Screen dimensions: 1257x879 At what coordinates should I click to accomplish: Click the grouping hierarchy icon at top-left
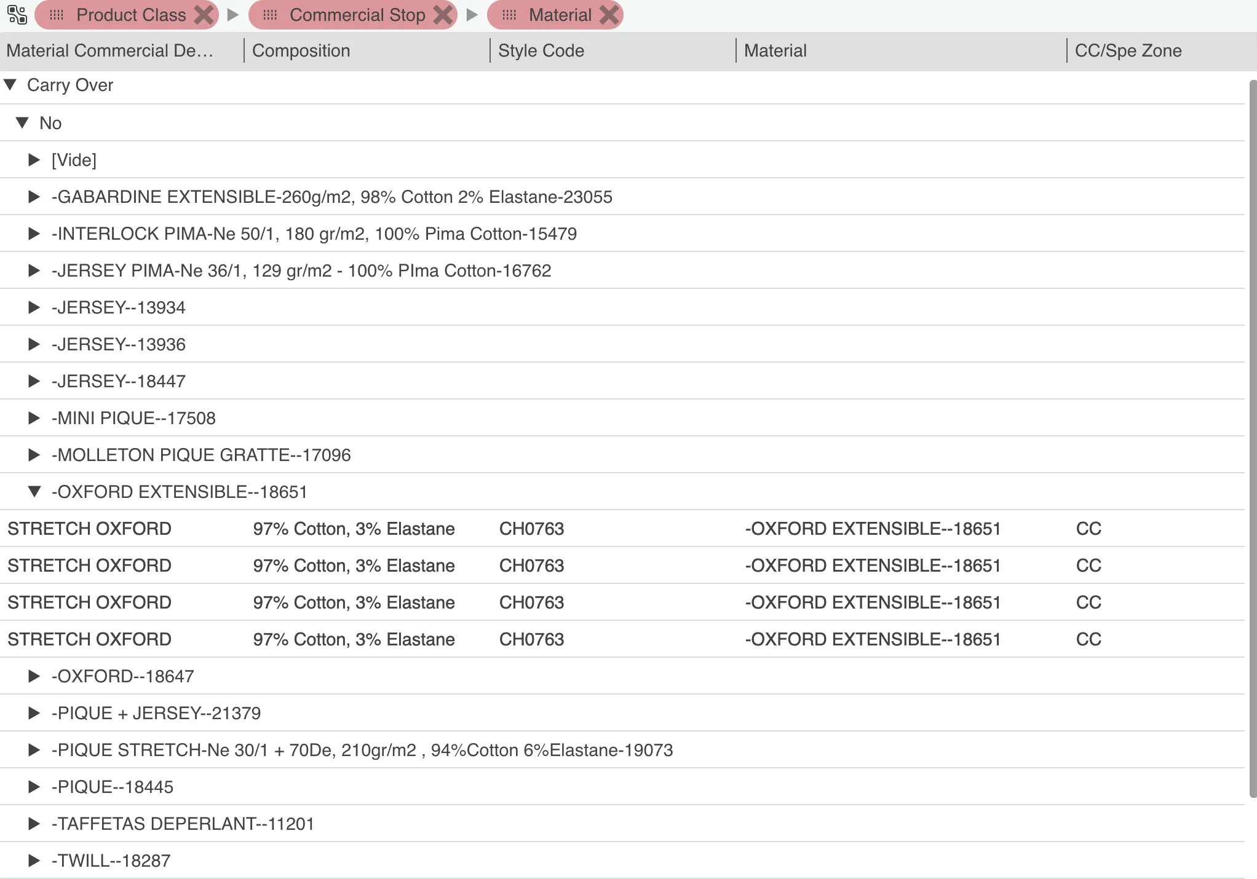17,15
